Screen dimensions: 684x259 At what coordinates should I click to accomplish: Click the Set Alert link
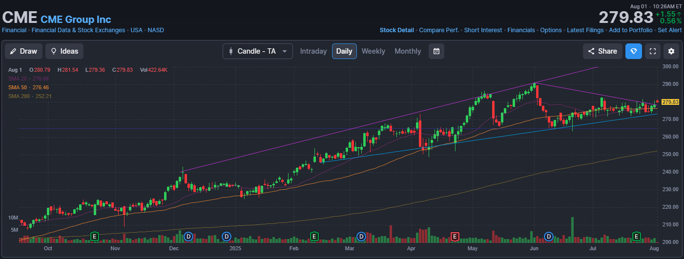tap(669, 30)
